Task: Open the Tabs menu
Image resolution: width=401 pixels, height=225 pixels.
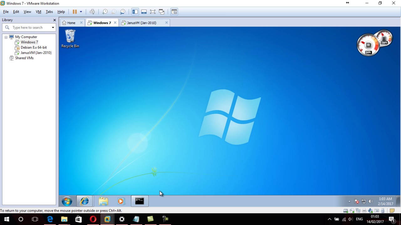Action: (x=49, y=12)
